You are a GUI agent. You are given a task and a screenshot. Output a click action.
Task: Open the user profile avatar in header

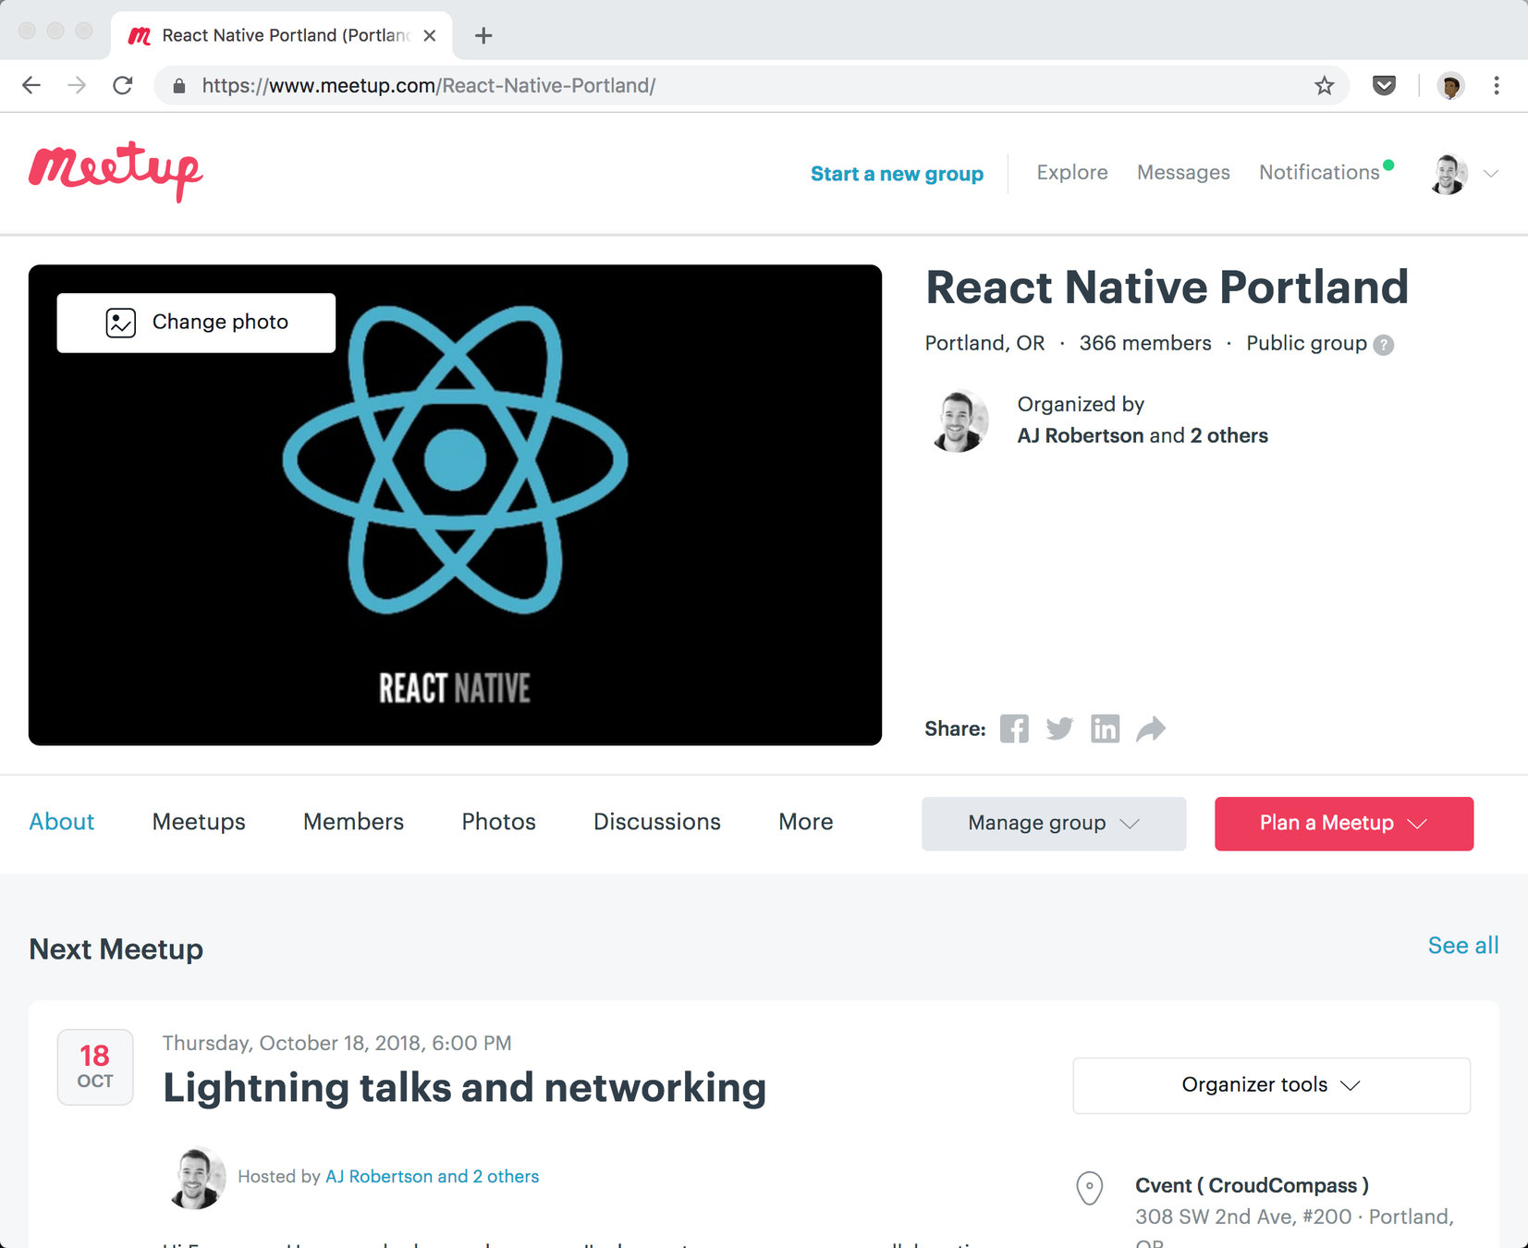click(x=1449, y=174)
